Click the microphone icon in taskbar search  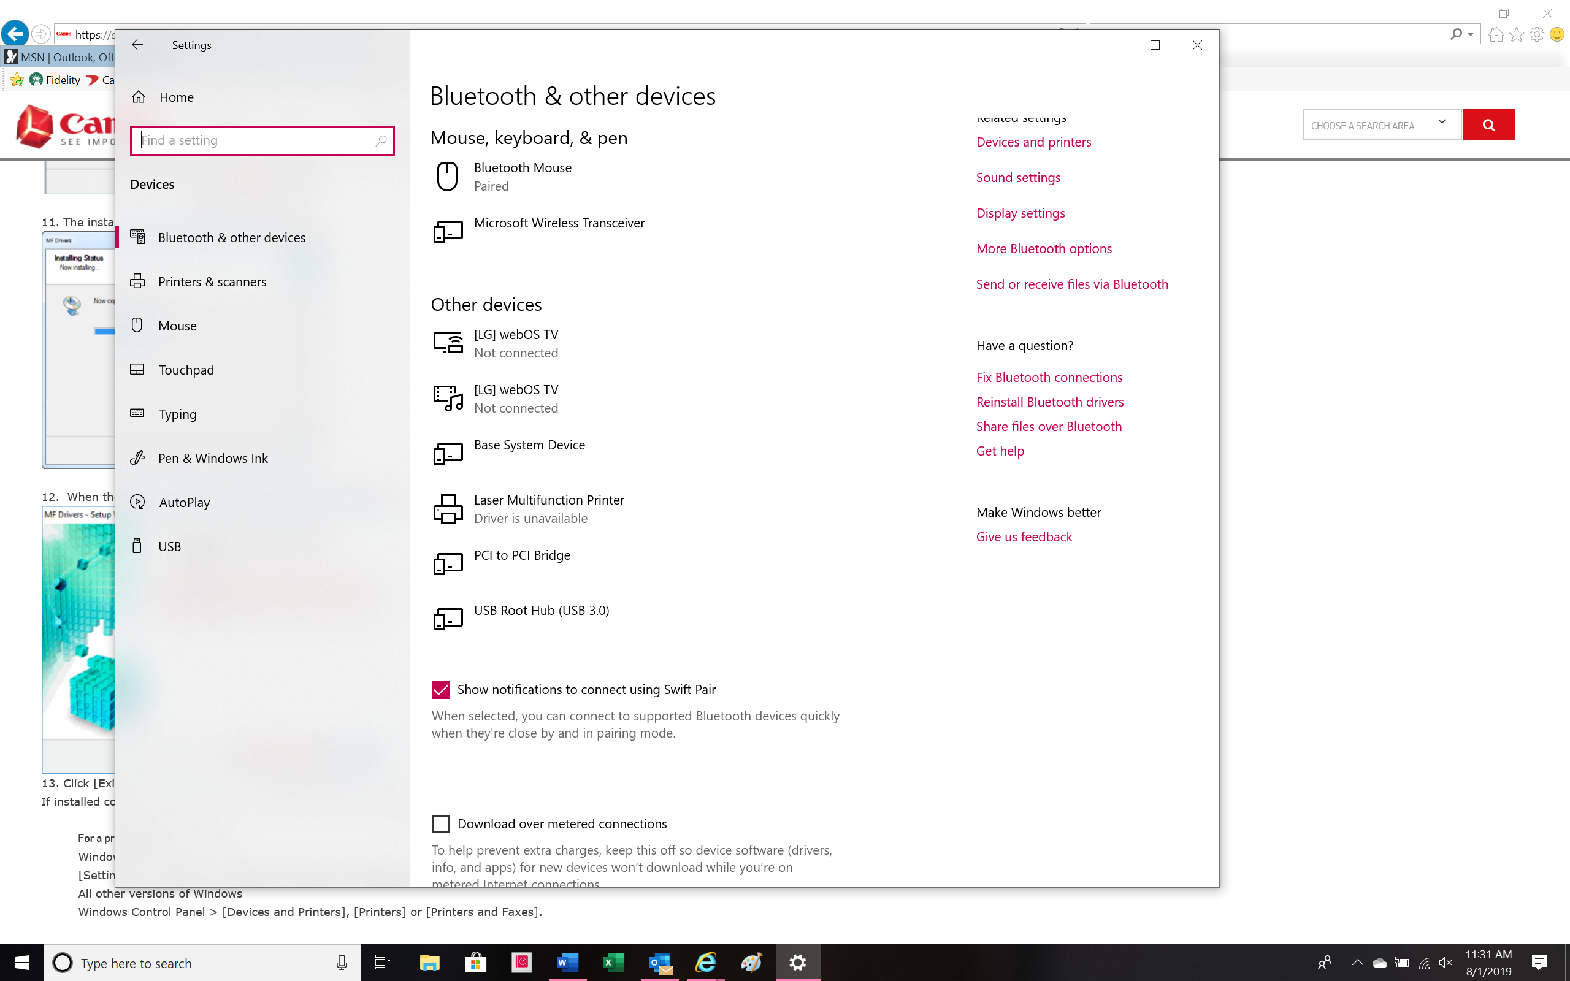click(x=341, y=963)
